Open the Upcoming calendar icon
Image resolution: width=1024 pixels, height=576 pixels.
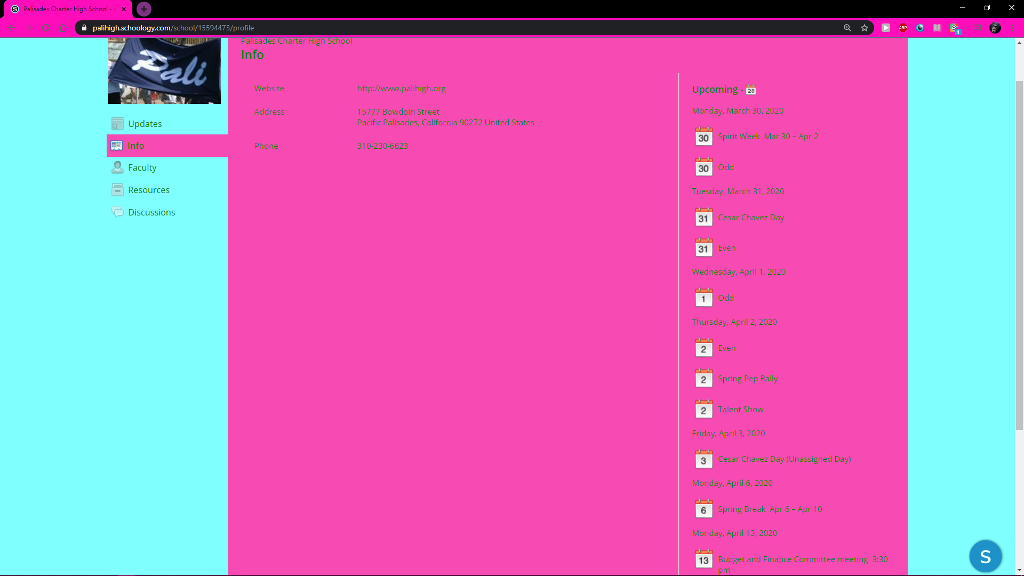click(751, 90)
